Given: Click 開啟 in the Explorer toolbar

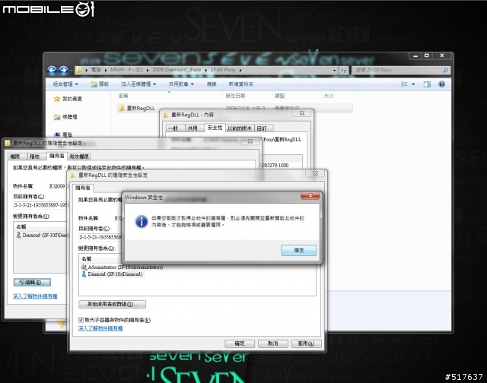Looking at the screenshot, I should pos(100,84).
